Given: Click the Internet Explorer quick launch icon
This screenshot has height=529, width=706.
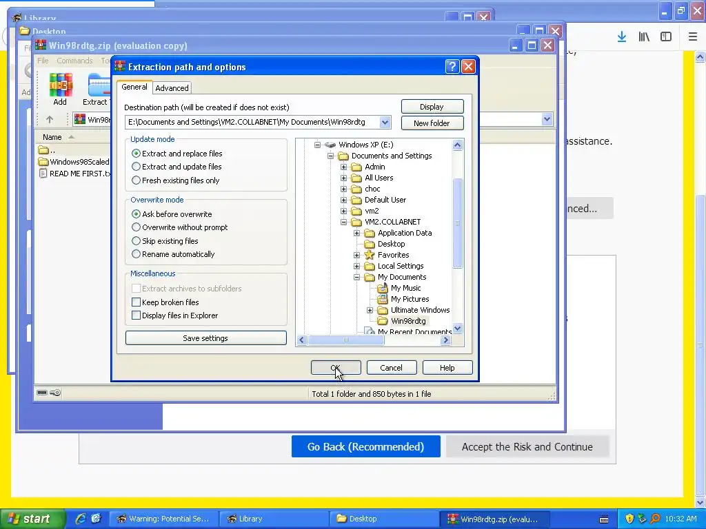Looking at the screenshot, I should 81,519.
